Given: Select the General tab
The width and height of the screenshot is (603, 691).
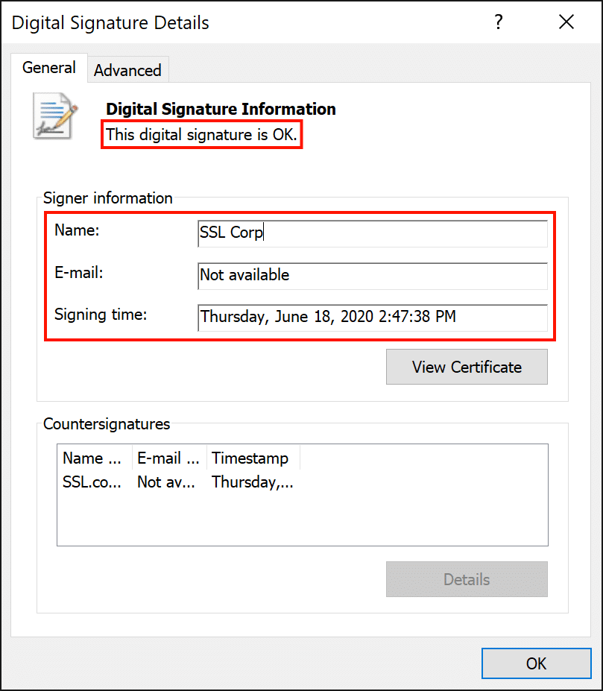Looking at the screenshot, I should tap(49, 68).
